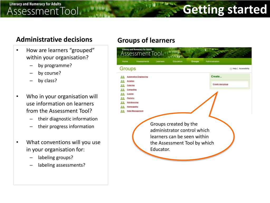Select the 'Groups of learners' heading

pyautogui.click(x=146, y=40)
